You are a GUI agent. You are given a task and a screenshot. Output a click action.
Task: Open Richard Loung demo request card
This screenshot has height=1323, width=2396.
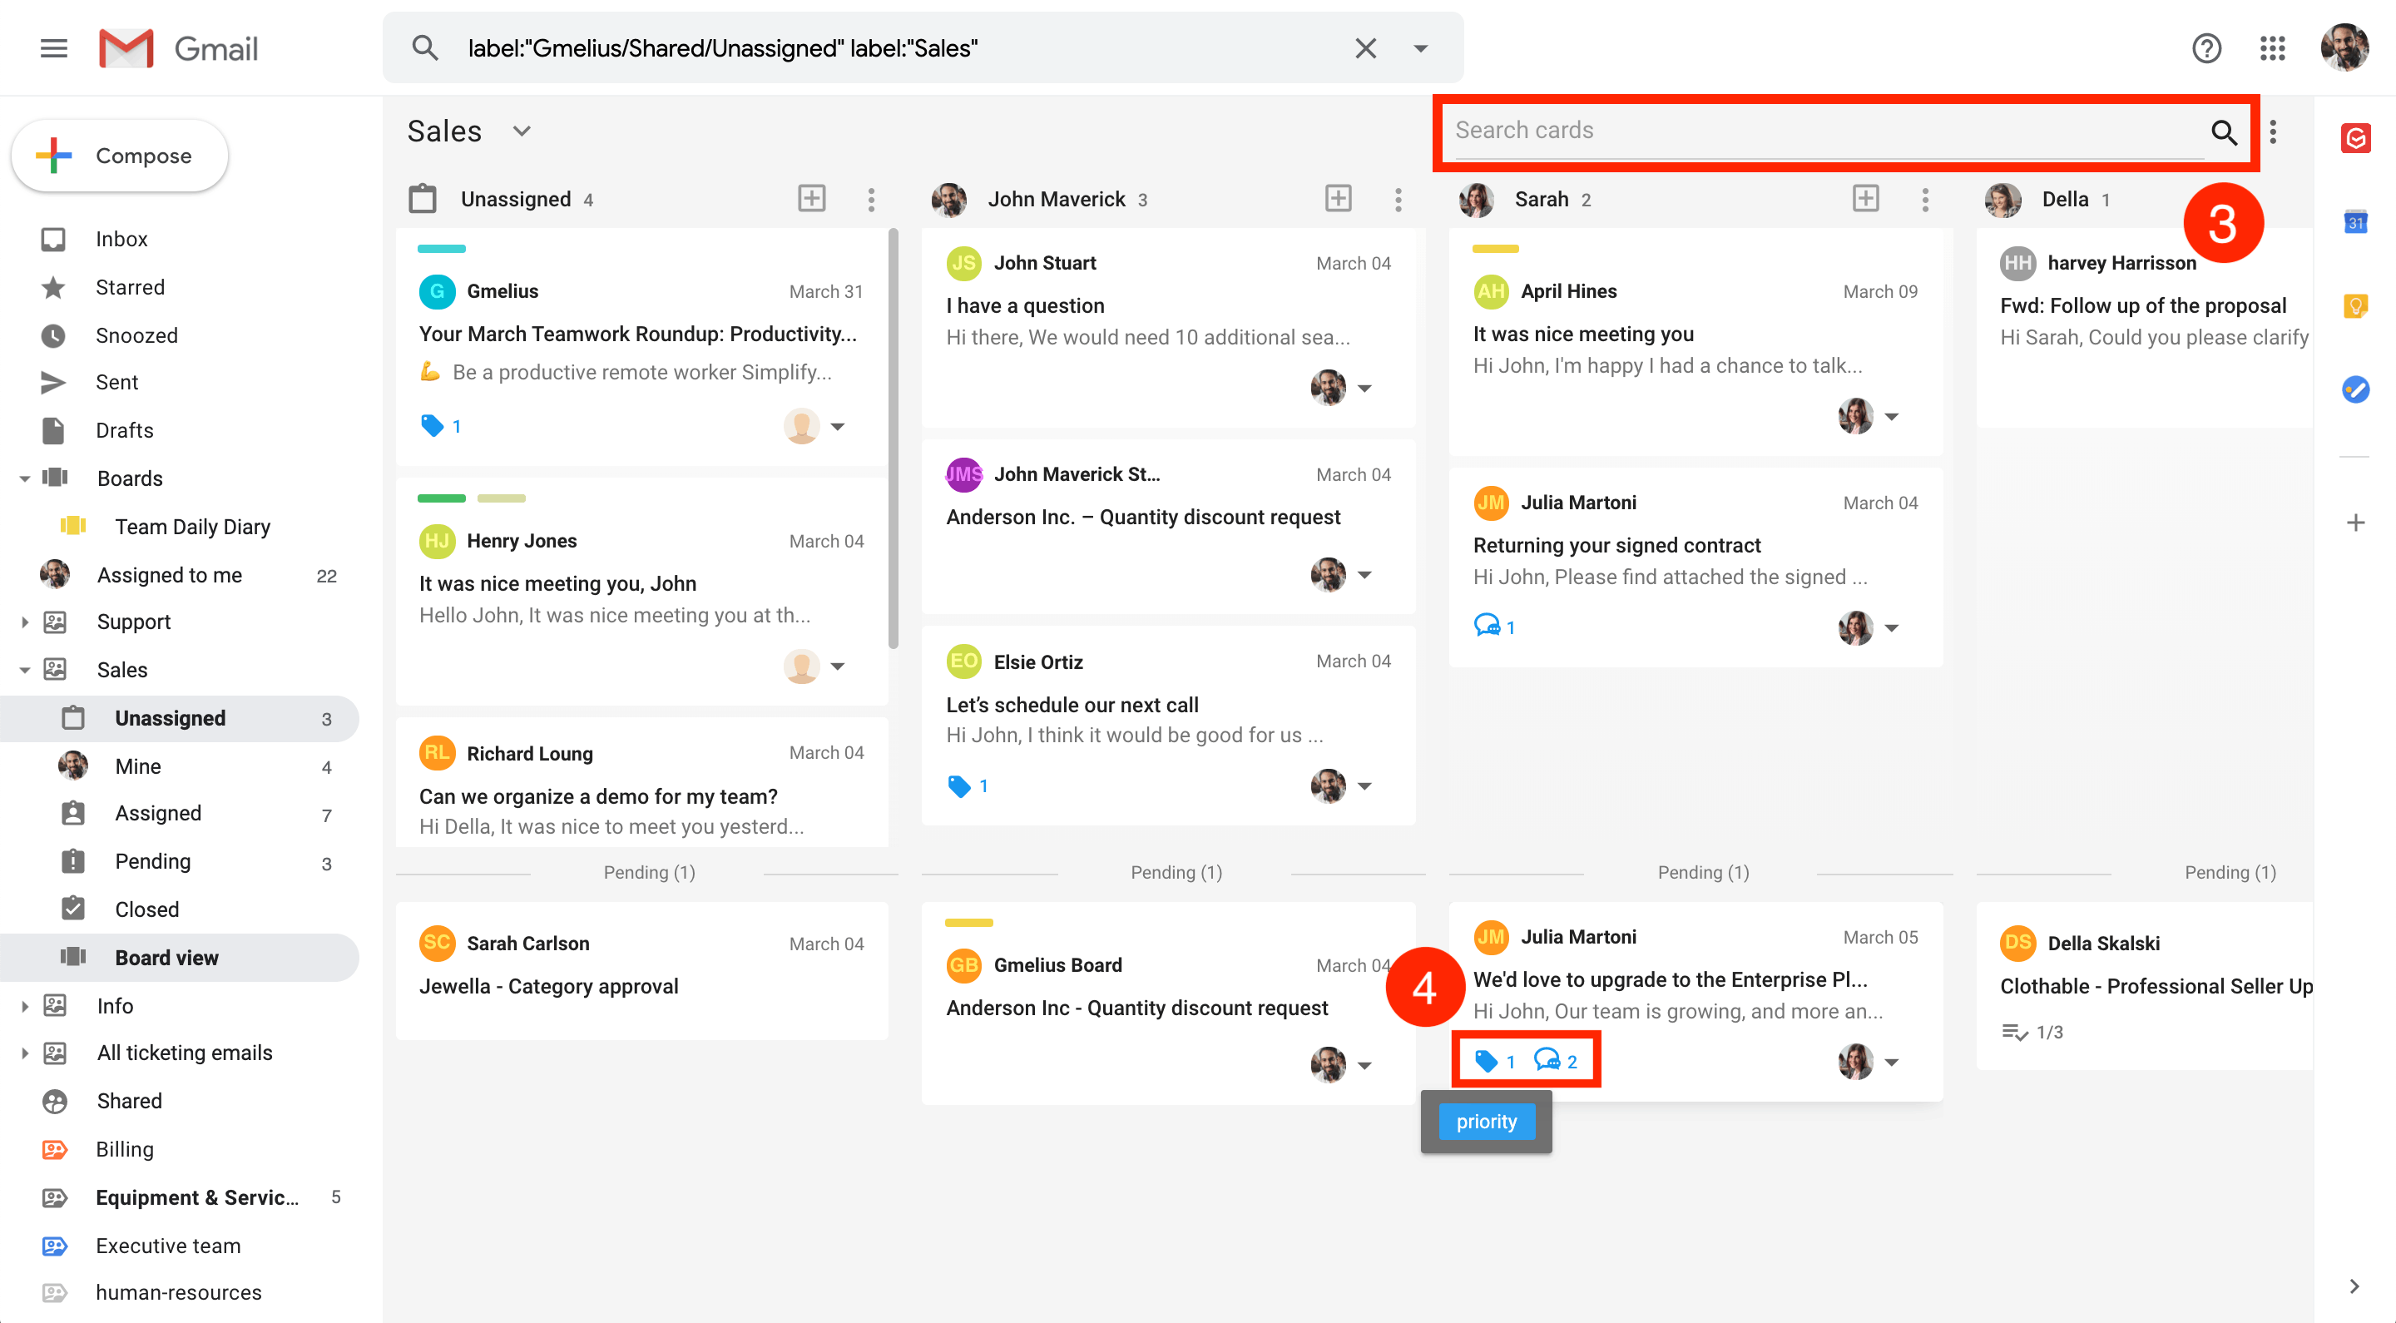[x=641, y=782]
